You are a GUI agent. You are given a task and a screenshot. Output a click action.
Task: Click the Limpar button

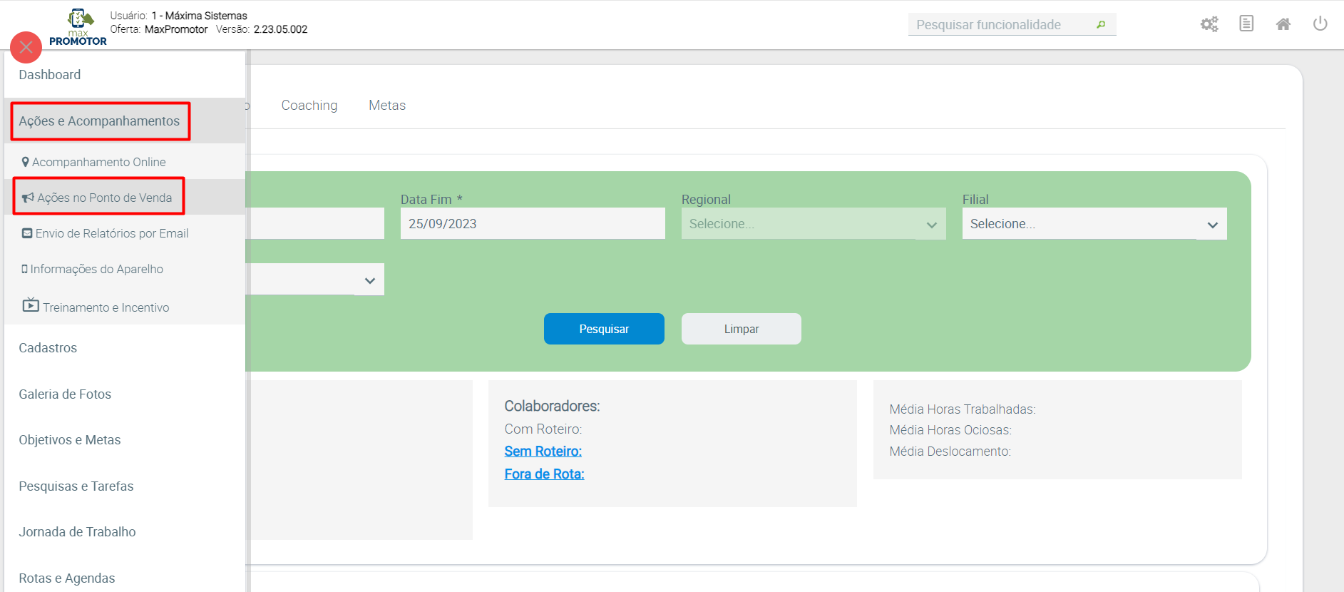[741, 329]
